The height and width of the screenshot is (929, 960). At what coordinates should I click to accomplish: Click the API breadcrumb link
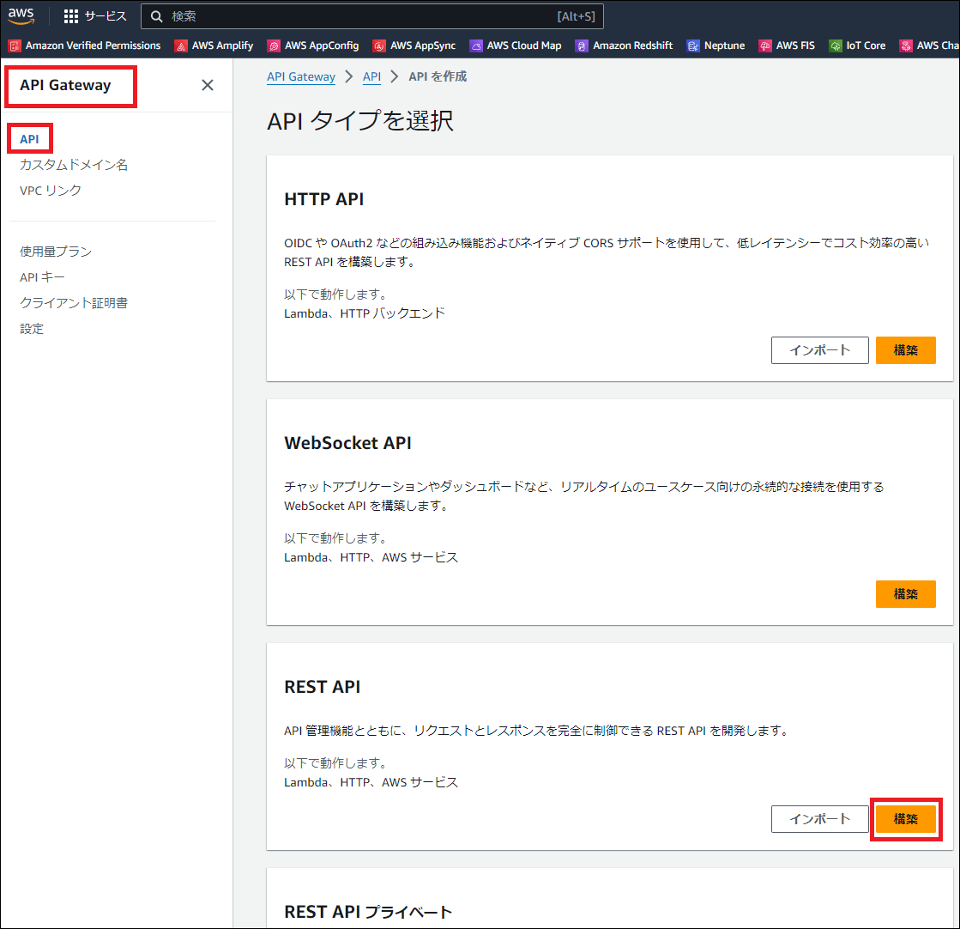click(x=371, y=76)
